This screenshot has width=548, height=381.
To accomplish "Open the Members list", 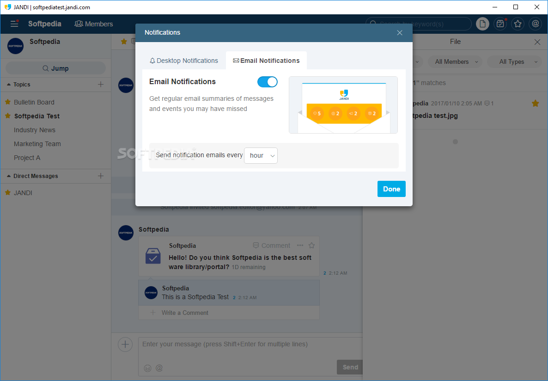I will coord(94,24).
